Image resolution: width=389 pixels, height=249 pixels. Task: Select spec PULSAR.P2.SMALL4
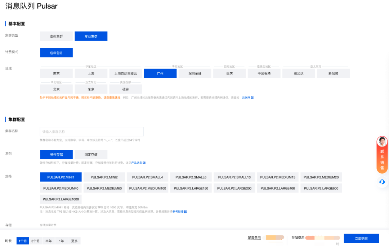148,177
